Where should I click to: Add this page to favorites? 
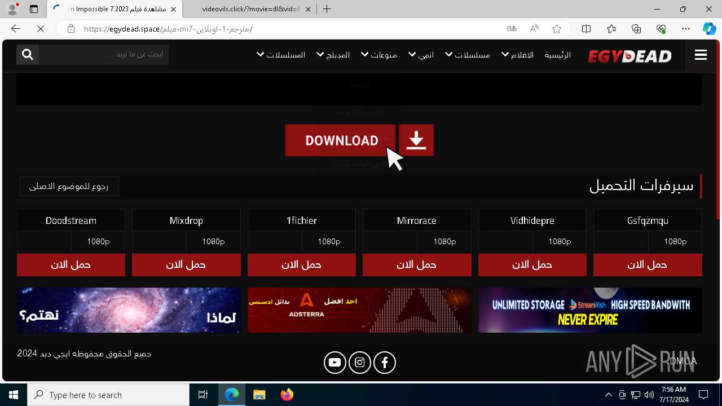(x=557, y=29)
